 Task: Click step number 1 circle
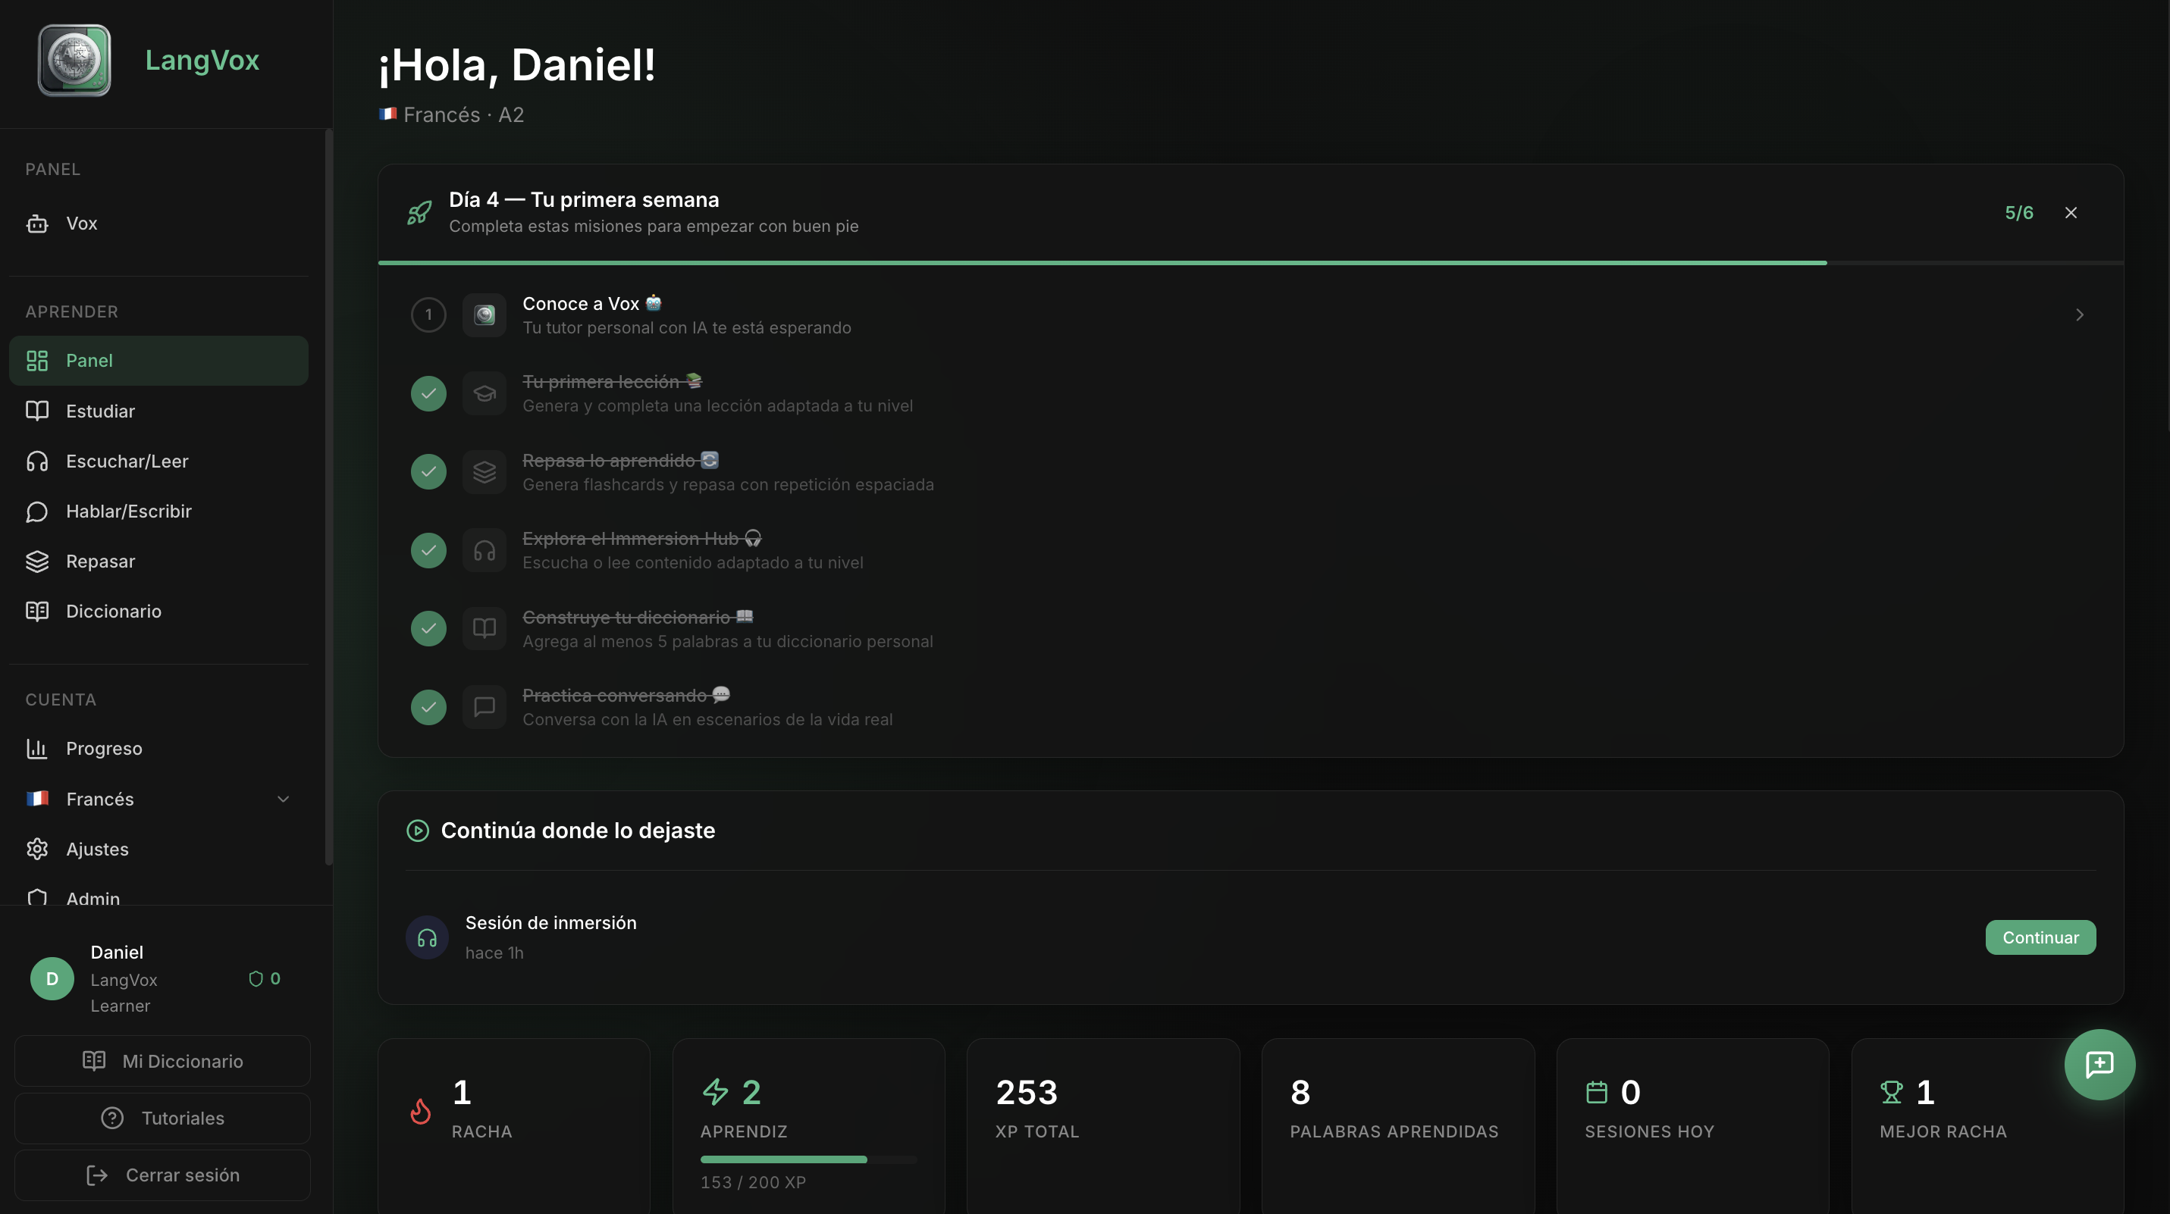pos(428,314)
